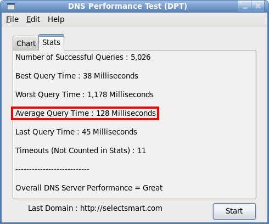Switch to the Chart tab
This screenshot has width=269, height=224.
(x=26, y=43)
